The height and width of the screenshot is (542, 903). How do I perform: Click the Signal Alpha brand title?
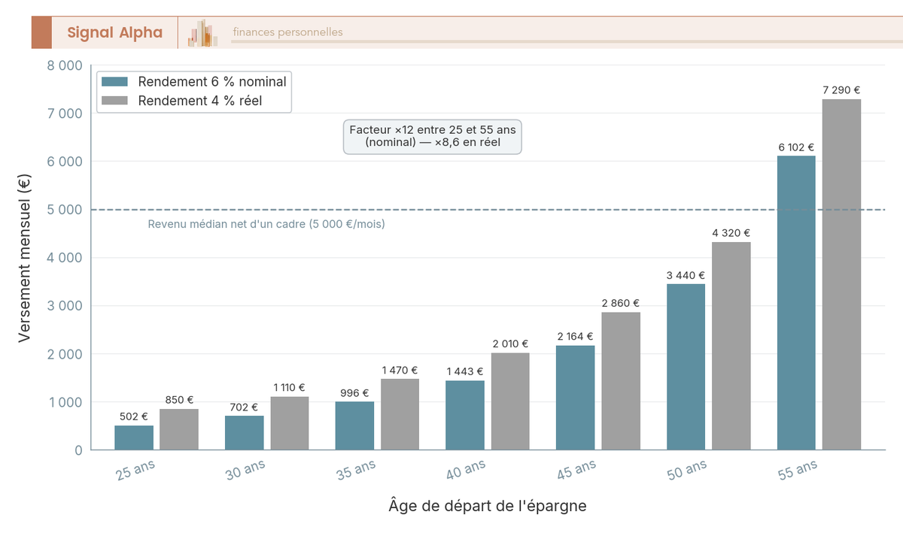pos(114,32)
